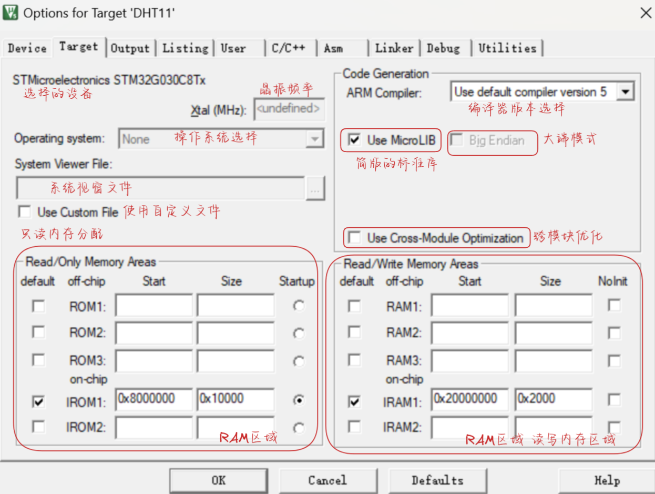Switch to the Device tab
Image resolution: width=655 pixels, height=494 pixels.
[27, 48]
